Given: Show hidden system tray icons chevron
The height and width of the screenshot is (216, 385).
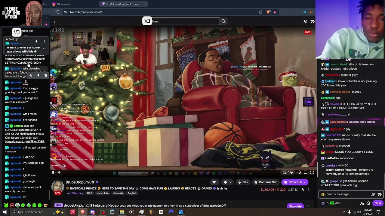Looking at the screenshot, I should [x=344, y=212].
